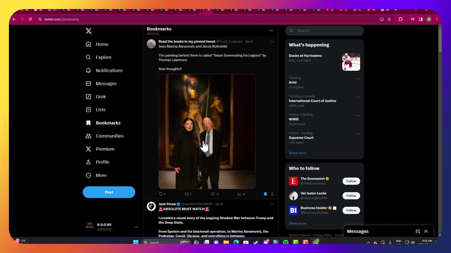This screenshot has height=253, width=451.
Task: Open The Economist profile logo
Action: click(293, 181)
